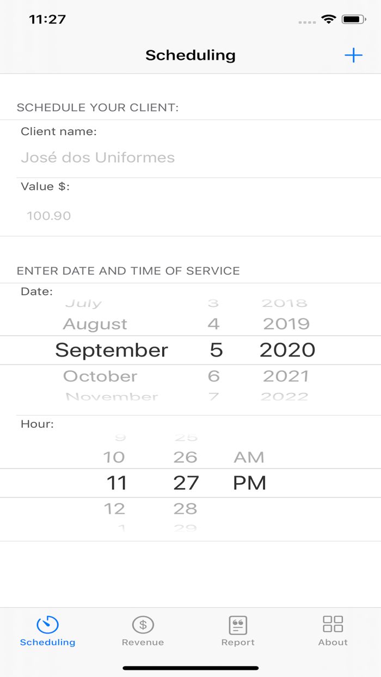This screenshot has height=677, width=381.
Task: Open the Revenue tab label
Action: tap(143, 642)
